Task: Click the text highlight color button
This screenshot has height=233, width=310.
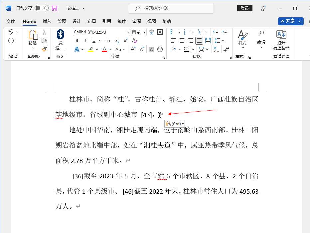Action: pyautogui.click(x=91, y=49)
